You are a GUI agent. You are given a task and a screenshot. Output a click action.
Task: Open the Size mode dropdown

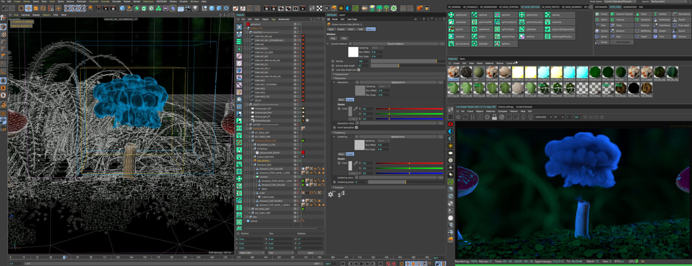click(281, 253)
